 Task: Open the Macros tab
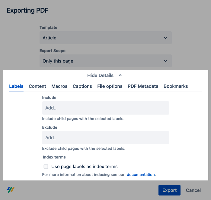[x=59, y=86]
